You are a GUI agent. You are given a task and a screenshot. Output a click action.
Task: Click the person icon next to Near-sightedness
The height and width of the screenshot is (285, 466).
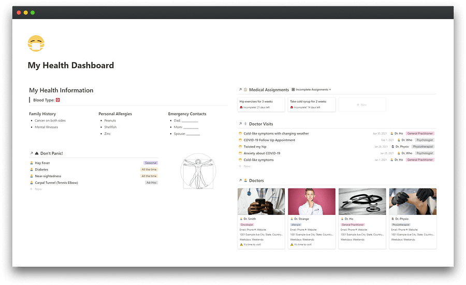click(32, 176)
